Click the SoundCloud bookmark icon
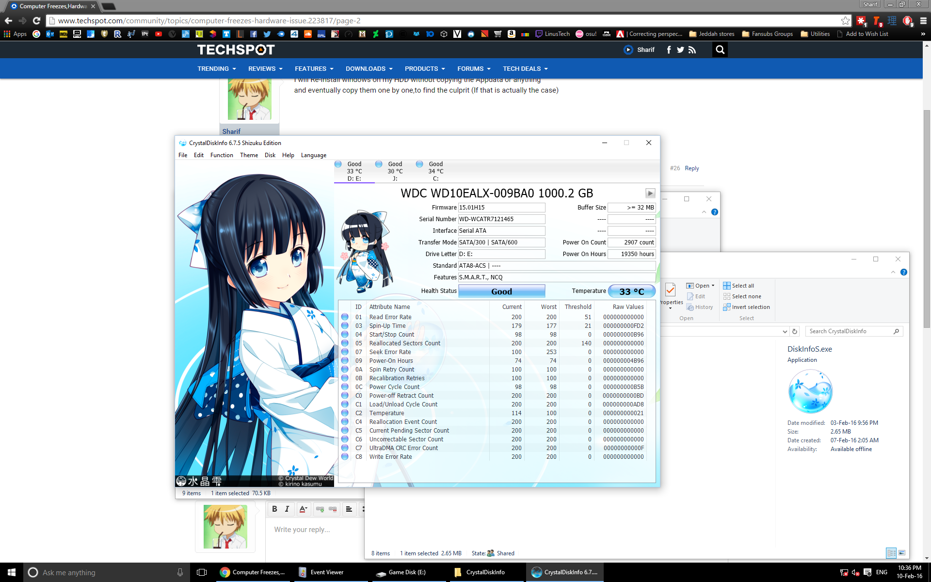The width and height of the screenshot is (931, 582). click(x=308, y=34)
